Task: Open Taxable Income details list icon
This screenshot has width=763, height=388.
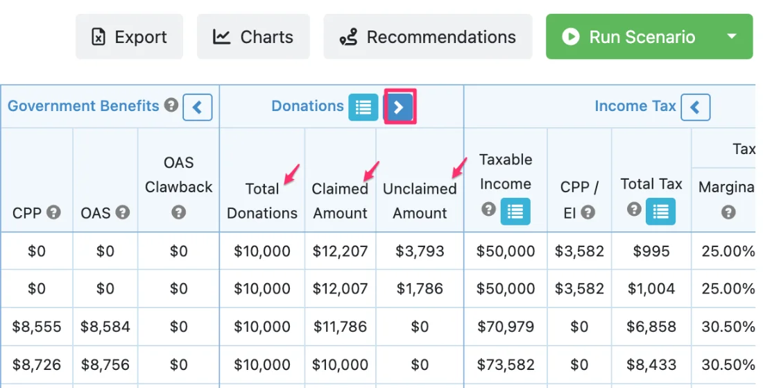Action: point(515,211)
